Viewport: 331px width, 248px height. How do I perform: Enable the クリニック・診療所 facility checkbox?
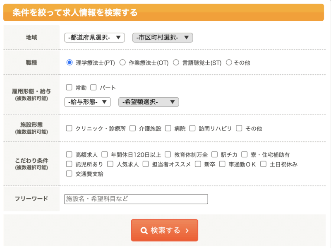tap(69, 128)
